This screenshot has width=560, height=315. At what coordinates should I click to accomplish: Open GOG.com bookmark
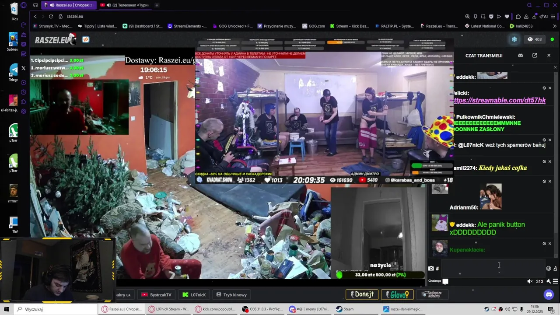click(313, 26)
